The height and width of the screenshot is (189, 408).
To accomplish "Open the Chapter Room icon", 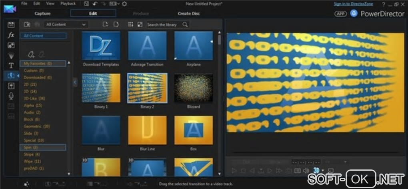I will (11, 106).
